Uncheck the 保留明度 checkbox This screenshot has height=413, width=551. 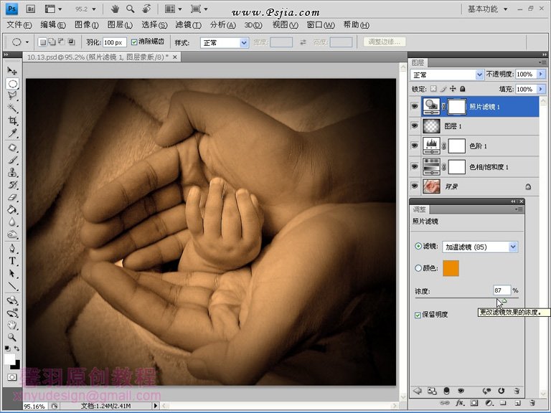tap(418, 315)
